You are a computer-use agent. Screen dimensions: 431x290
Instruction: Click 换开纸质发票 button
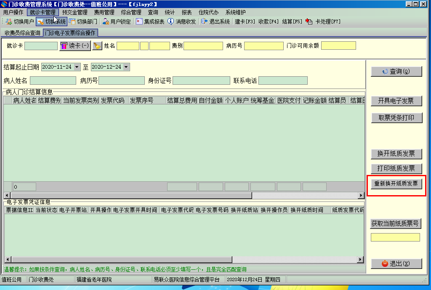[396, 153]
